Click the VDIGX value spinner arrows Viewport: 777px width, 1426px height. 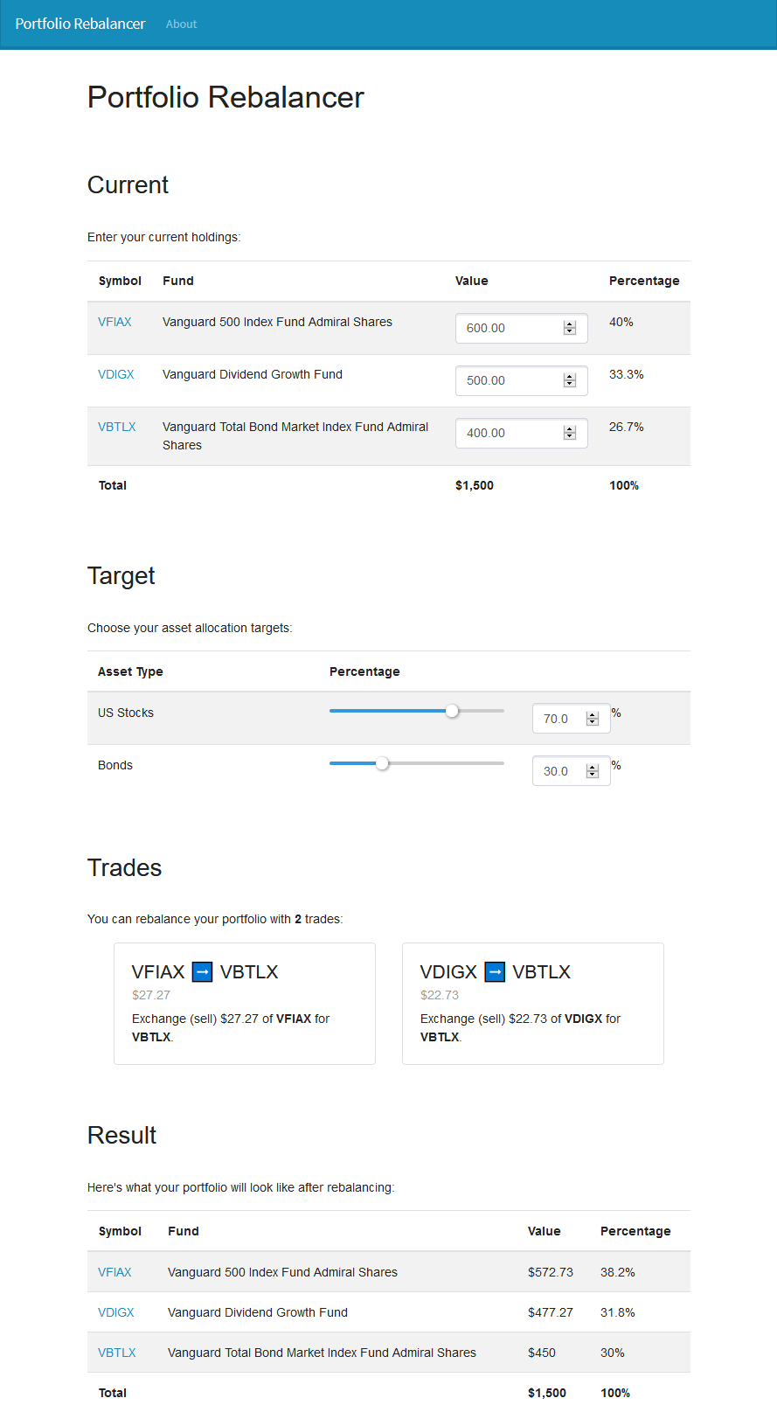click(x=570, y=380)
